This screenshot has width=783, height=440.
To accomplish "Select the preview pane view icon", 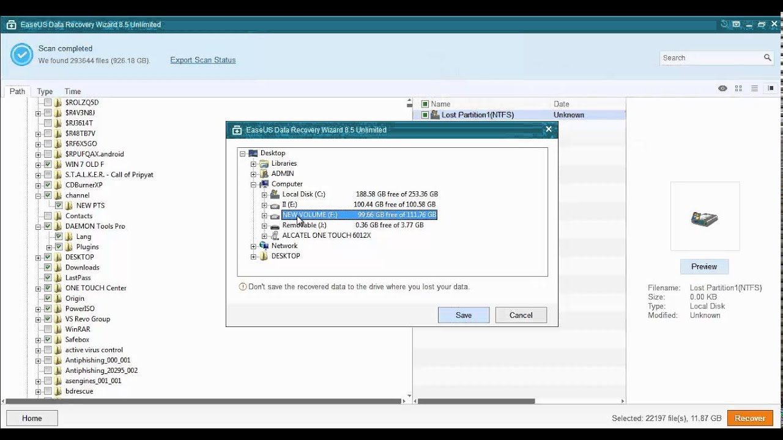I will pos(771,89).
